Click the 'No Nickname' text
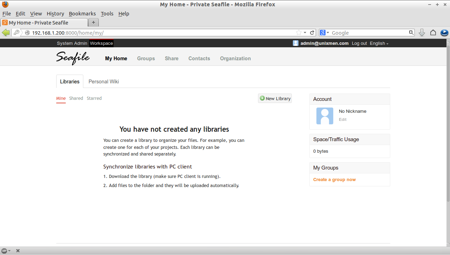This screenshot has height=255, width=450. click(353, 111)
